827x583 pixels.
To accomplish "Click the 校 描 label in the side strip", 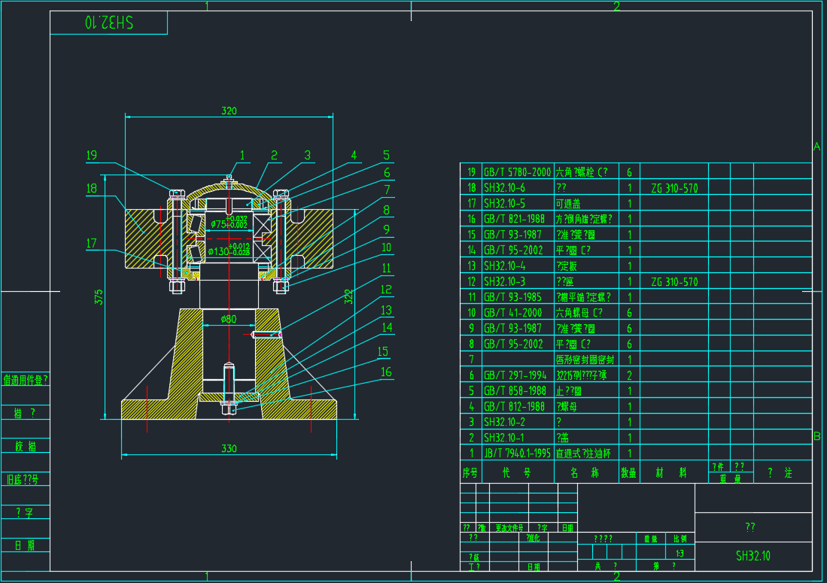I will (x=26, y=447).
